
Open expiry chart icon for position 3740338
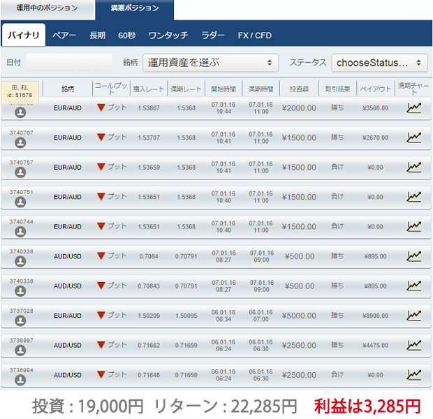coord(413,256)
